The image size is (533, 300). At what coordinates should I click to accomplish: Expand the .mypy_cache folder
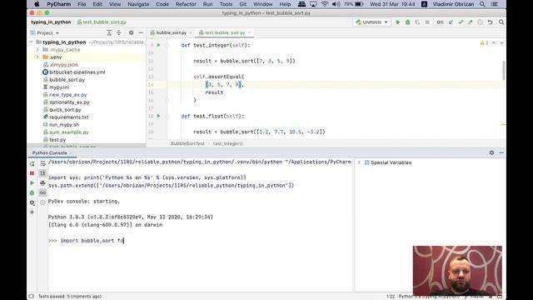click(37, 50)
